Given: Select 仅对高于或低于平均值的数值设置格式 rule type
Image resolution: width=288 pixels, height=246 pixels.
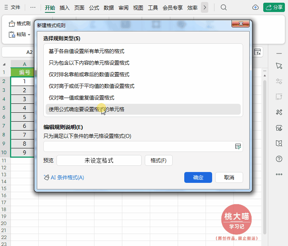Looking at the screenshot, I should (143, 86).
